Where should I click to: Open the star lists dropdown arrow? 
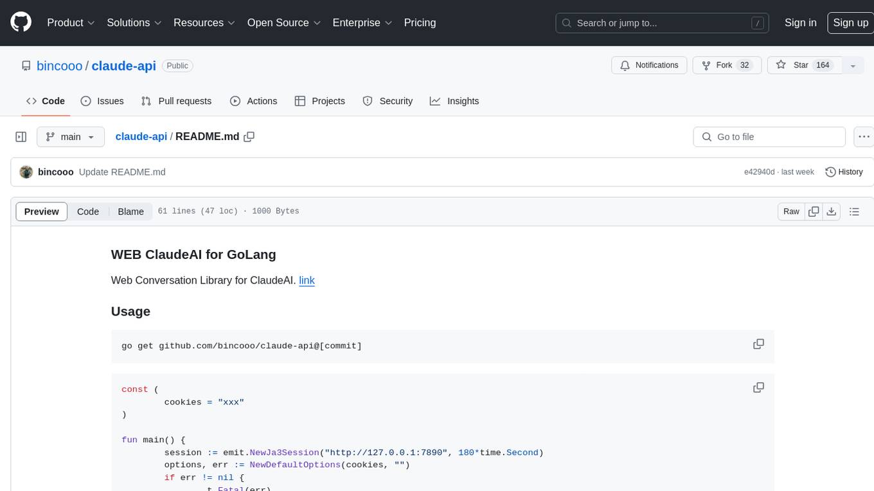[x=853, y=66]
